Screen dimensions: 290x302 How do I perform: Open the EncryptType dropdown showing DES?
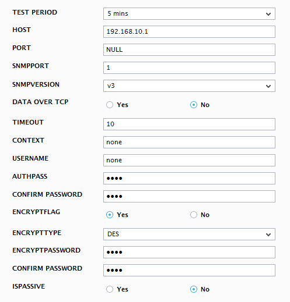pos(189,234)
